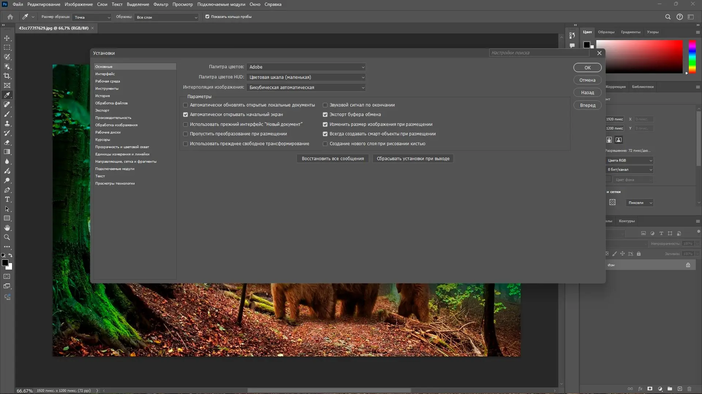Expand 'Интерполяция изображения' dropdown

306,88
